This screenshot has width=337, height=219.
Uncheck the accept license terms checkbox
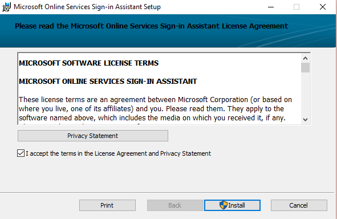click(21, 153)
